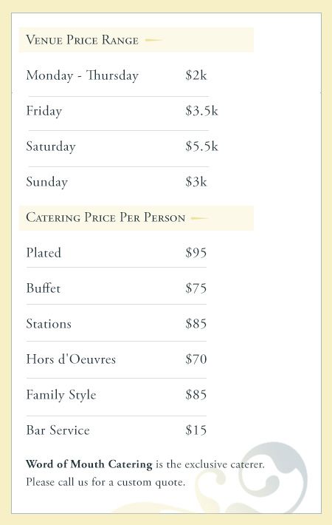Click the $3.5k Friday price
This screenshot has height=525, width=332.
coord(201,110)
